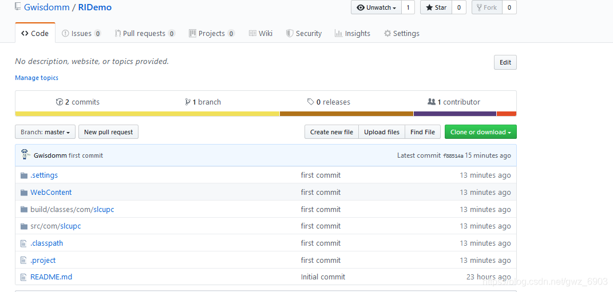Expand the Clone or download menu
613x292 pixels.
(480, 132)
